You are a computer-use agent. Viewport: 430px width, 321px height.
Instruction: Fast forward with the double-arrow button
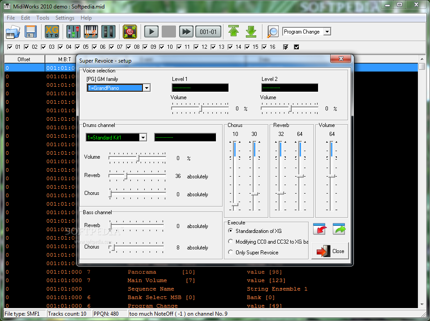pos(186,32)
